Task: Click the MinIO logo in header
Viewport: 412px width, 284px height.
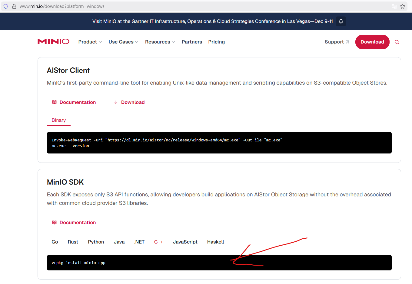Action: 53,42
